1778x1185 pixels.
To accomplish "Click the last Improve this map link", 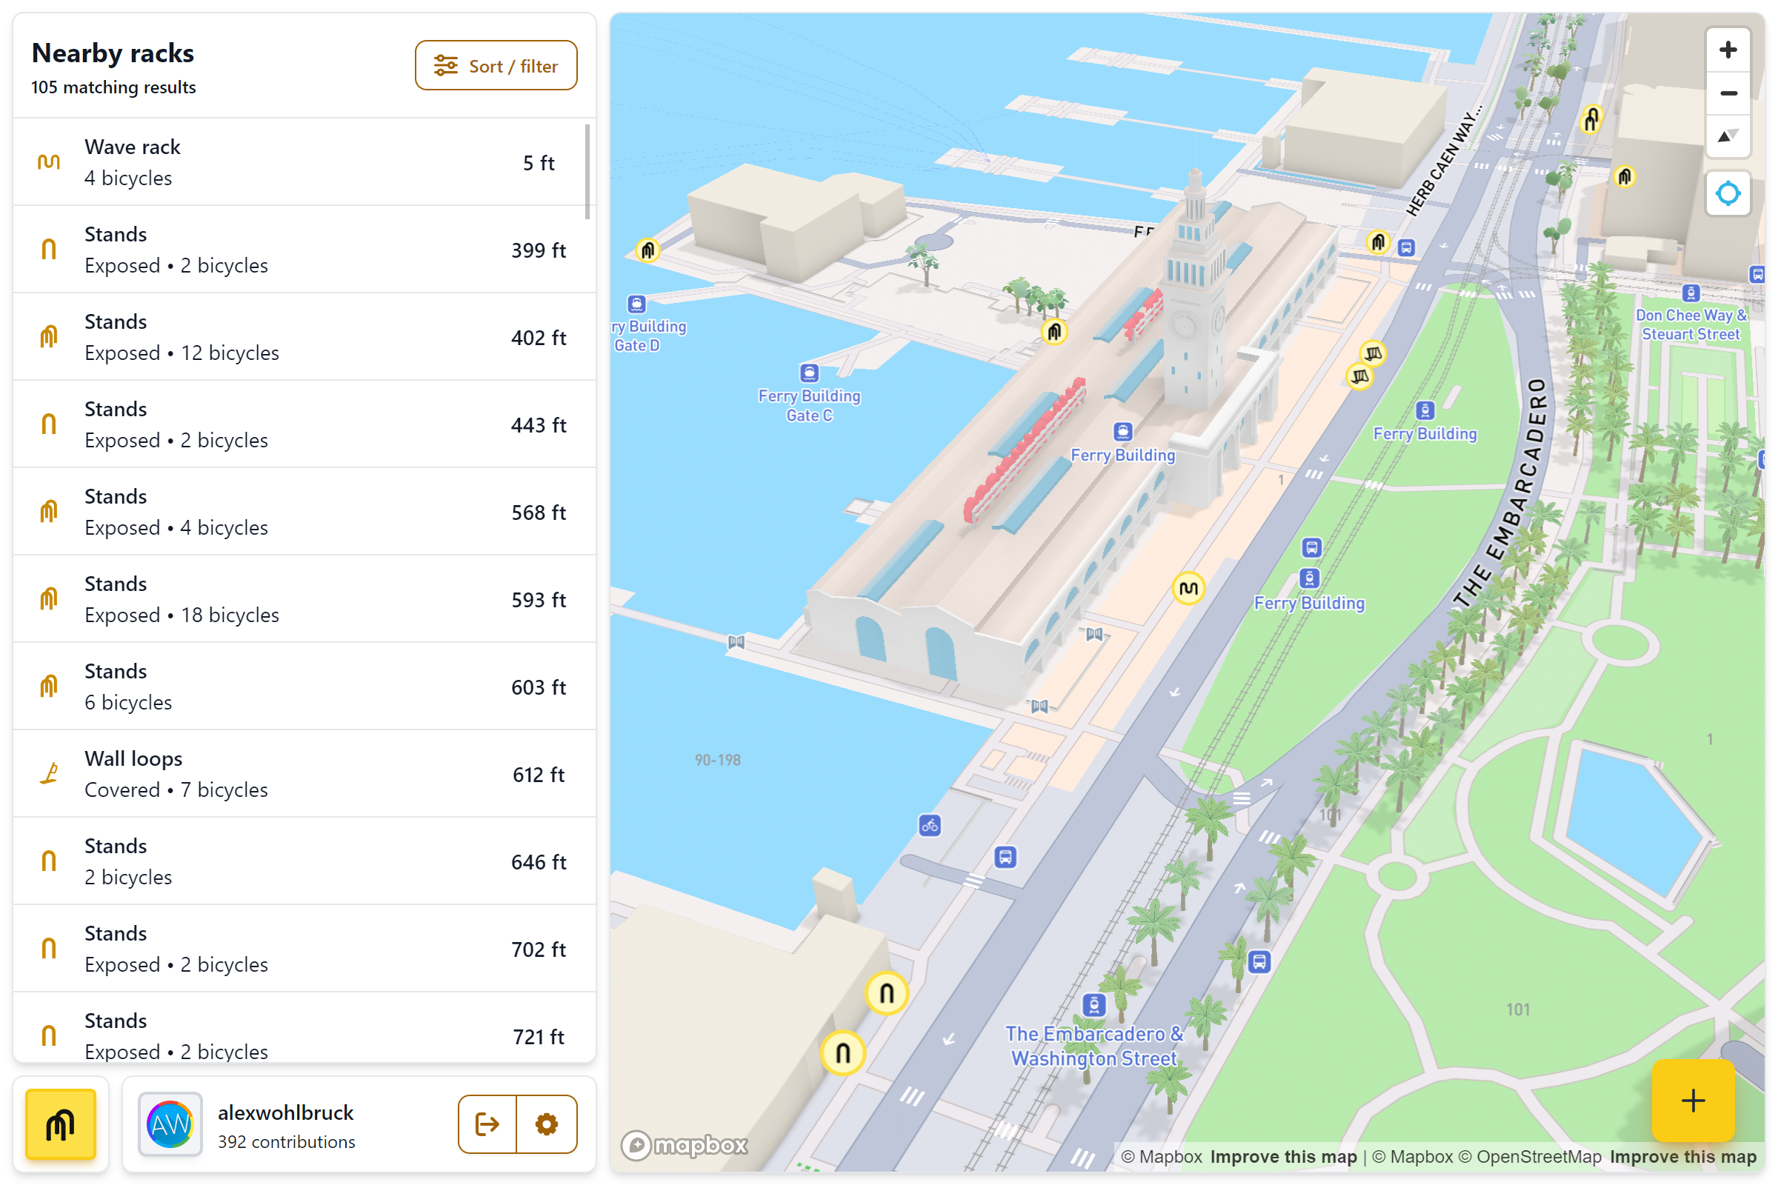I will [x=1682, y=1156].
